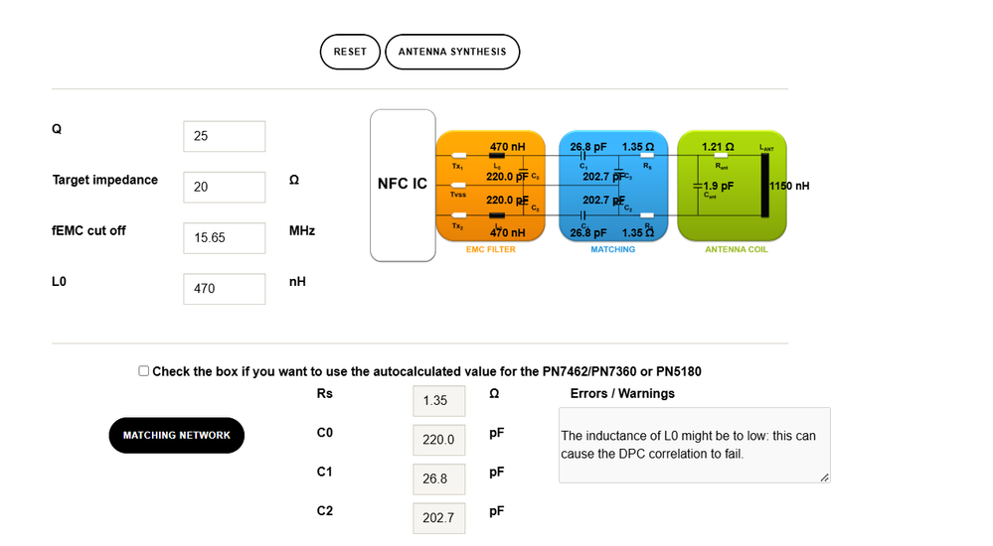Click the Cant capacitor symbol
This screenshot has height=546, width=993.
pyautogui.click(x=698, y=186)
